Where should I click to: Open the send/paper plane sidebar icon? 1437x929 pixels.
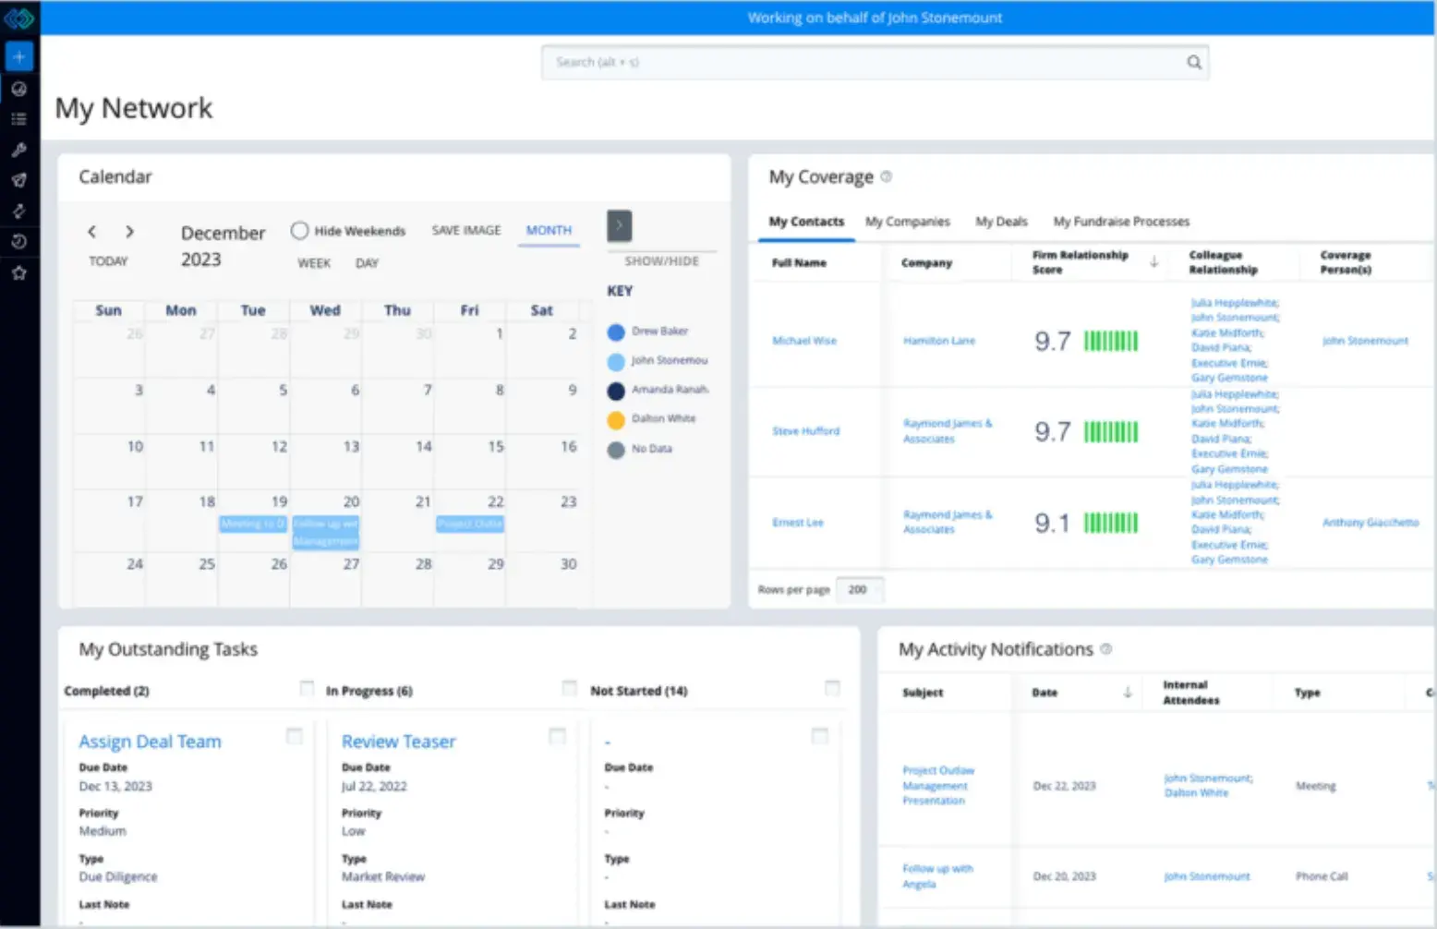pyautogui.click(x=19, y=180)
